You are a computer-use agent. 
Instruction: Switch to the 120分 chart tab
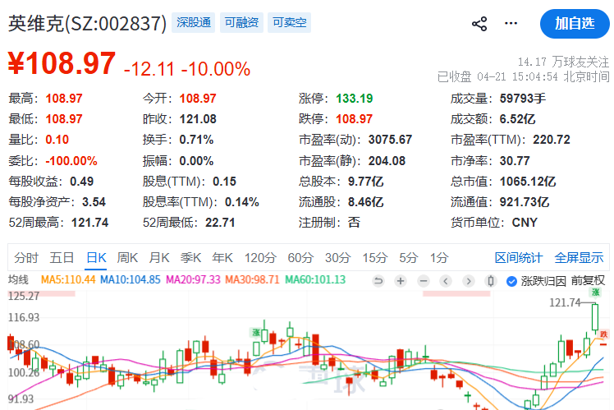[260, 258]
